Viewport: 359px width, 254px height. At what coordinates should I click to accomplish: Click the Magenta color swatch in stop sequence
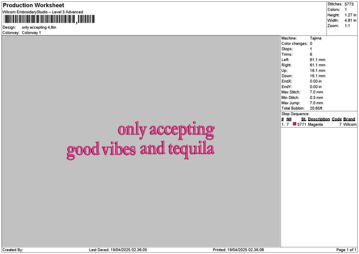(x=294, y=124)
